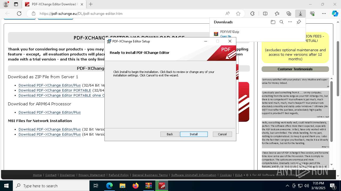Viewport: 341px width, 191px height.
Task: Show hidden system tray icons
Action: click(x=287, y=186)
